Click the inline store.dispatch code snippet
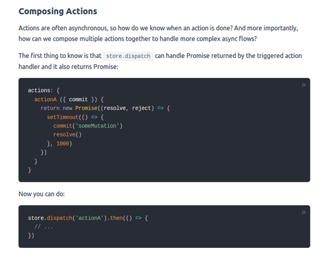318x254 pixels. point(128,56)
